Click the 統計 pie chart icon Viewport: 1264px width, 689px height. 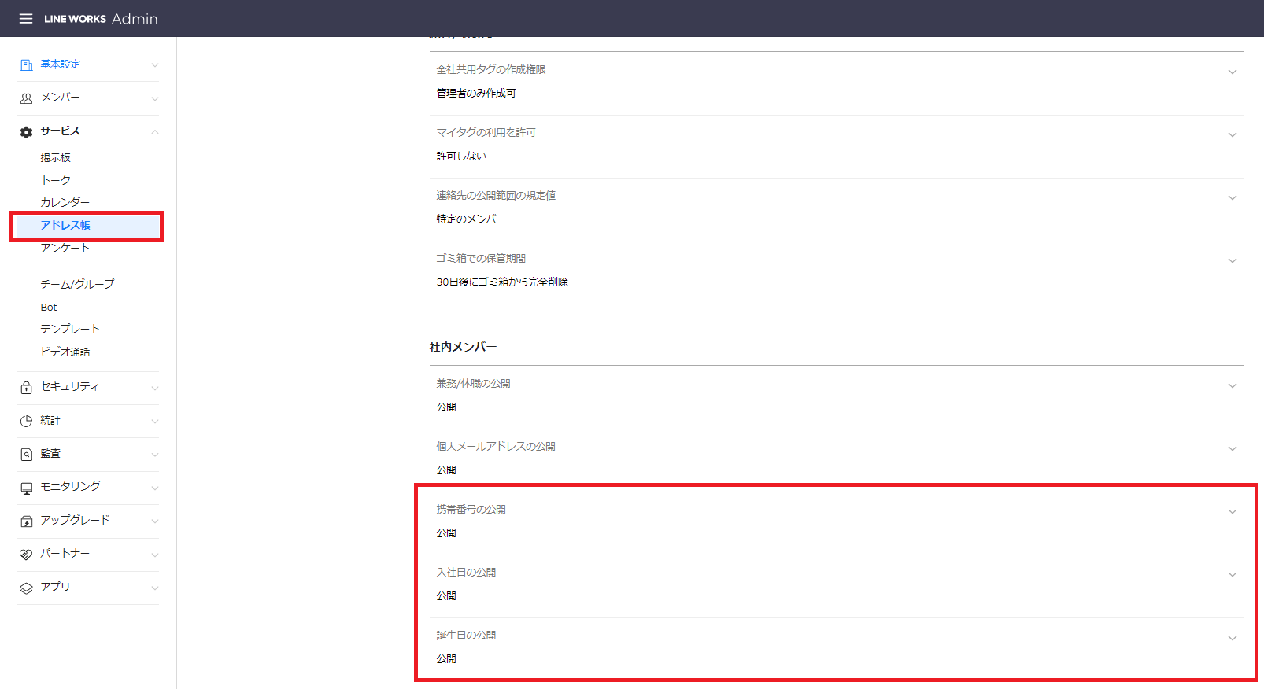(26, 422)
